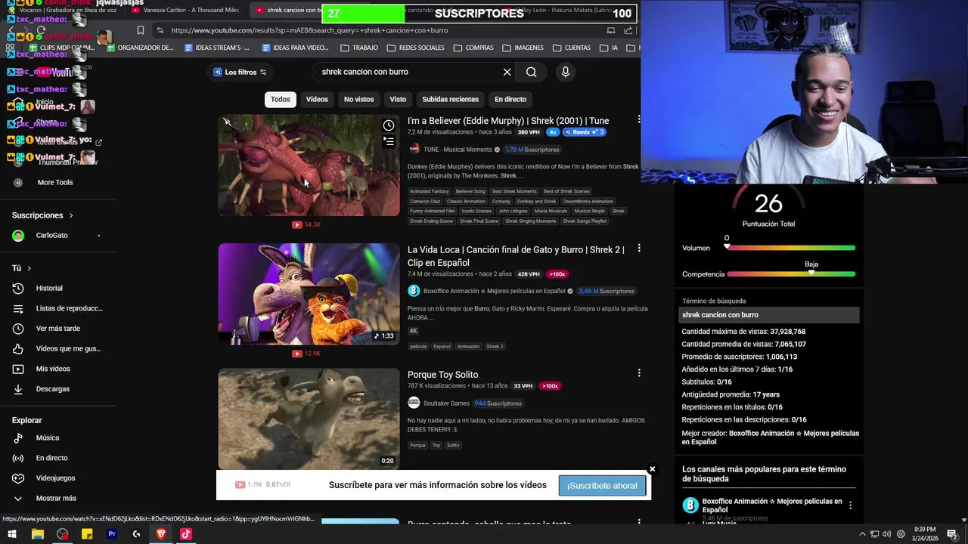The width and height of the screenshot is (968, 544).
Task: Click the Volumen score slider
Action: 791,248
